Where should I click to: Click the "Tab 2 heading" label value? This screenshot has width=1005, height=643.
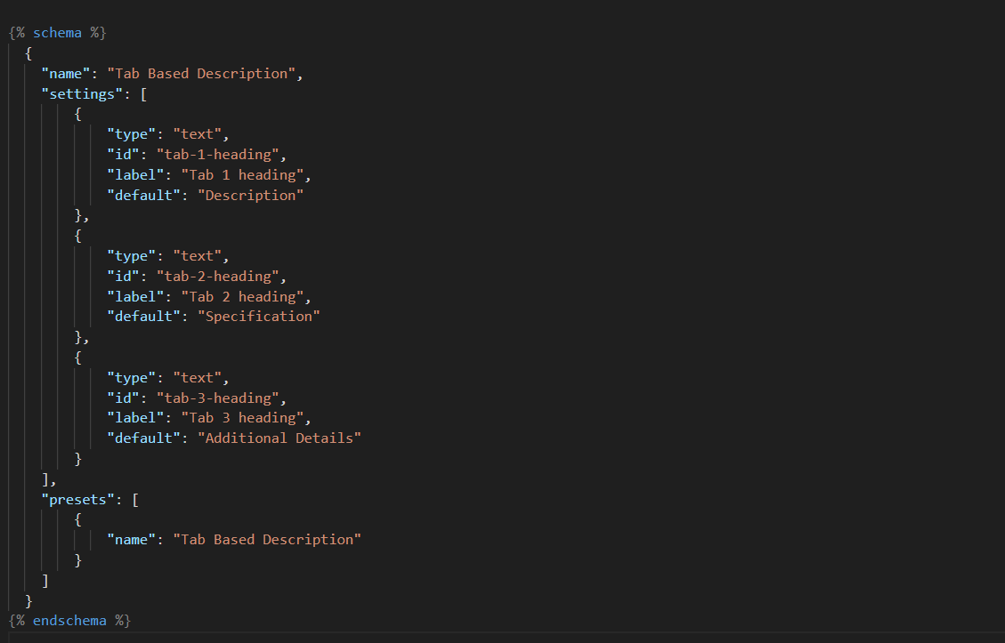(x=246, y=296)
